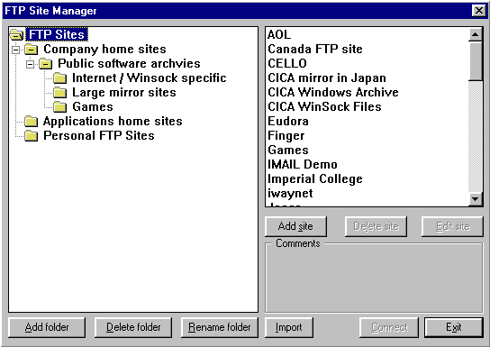Click the site list scrollbar thumb
Image resolution: width=490 pixels, height=347 pixels.
(476, 61)
